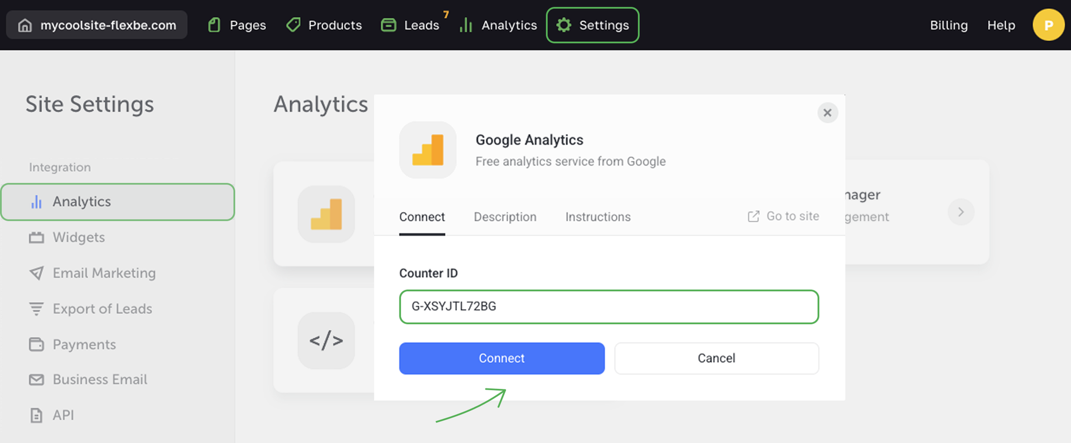Switch to the Instructions tab

[597, 217]
